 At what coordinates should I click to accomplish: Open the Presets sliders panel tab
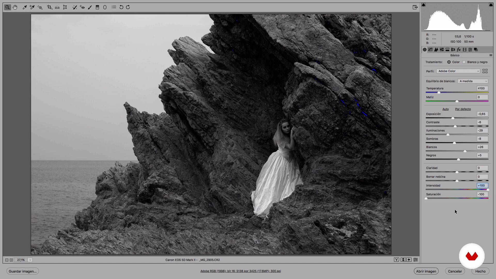pos(470,50)
